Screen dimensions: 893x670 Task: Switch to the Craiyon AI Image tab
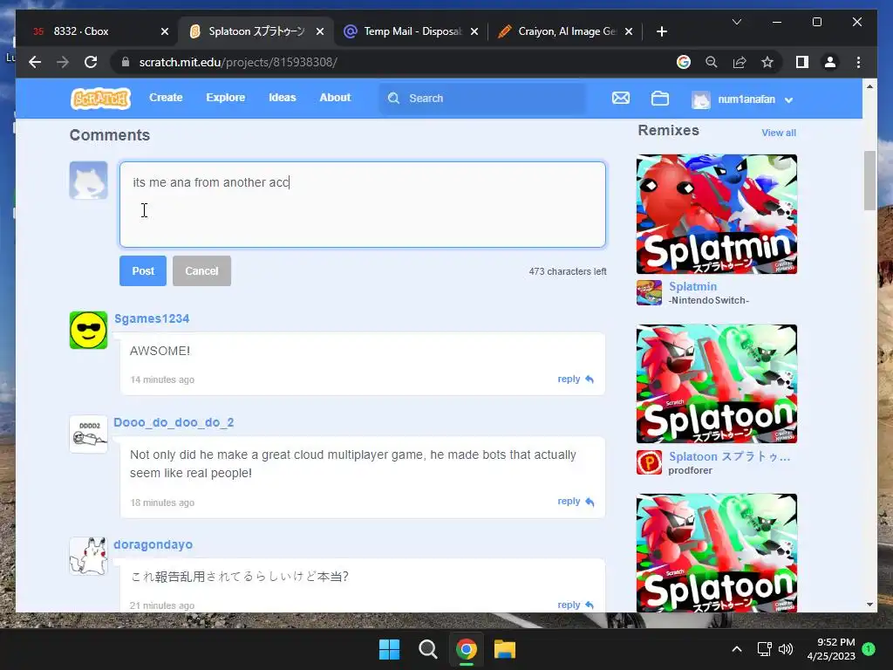[x=567, y=31]
